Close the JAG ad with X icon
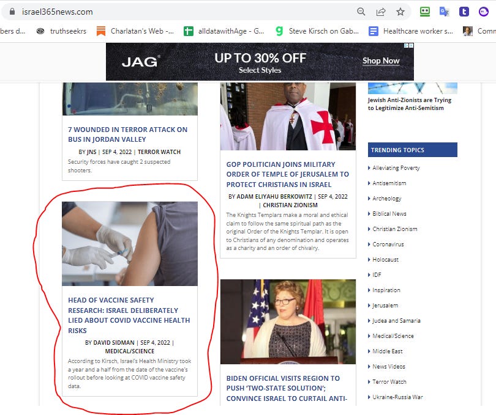Image resolution: width=496 pixels, height=415 pixels. click(411, 45)
